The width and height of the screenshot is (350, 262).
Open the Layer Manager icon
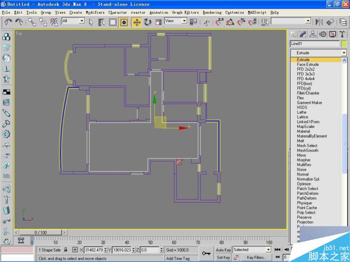pyautogui.click(x=343, y=22)
